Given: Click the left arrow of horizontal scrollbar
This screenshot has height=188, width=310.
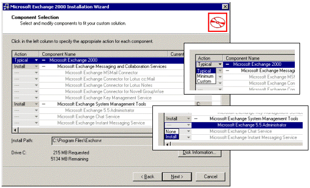Looking at the screenshot, I should point(15,130).
